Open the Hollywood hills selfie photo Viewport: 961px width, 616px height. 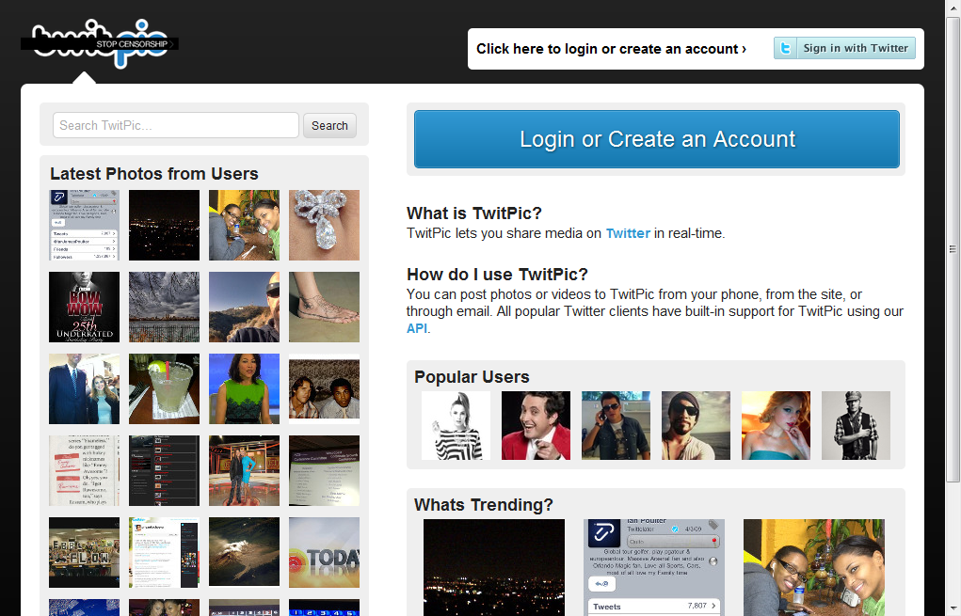click(x=244, y=308)
